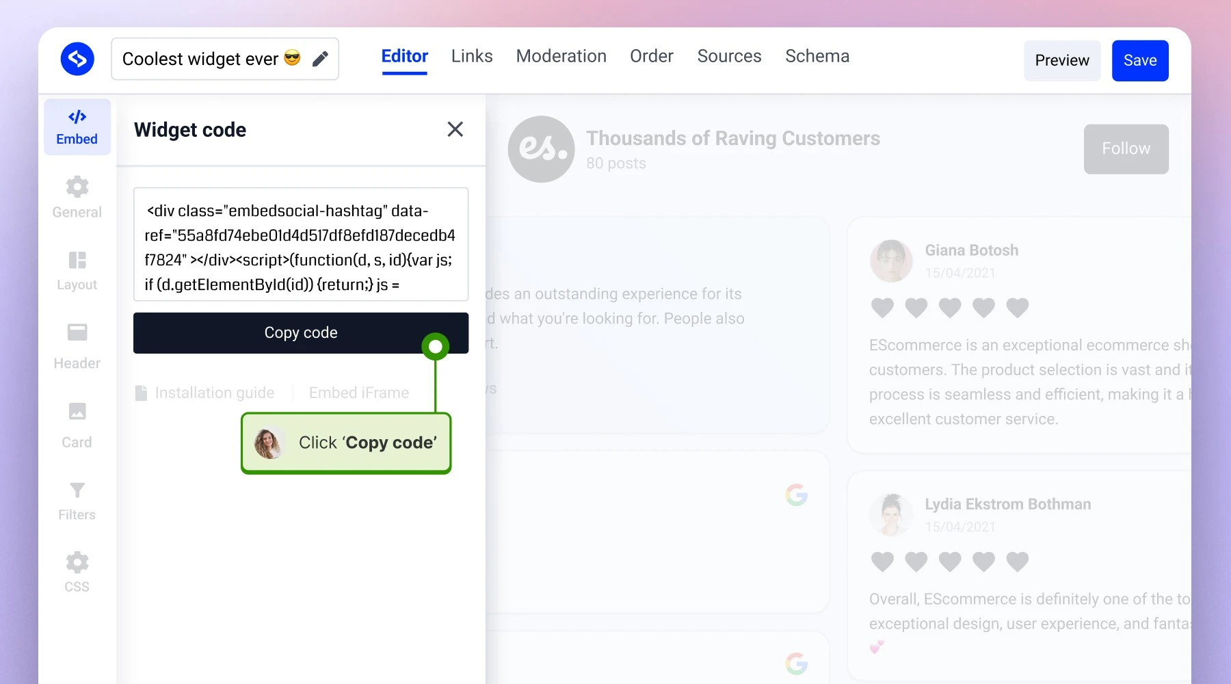Screen dimensions: 1231x684
Task: Click the blue Save button
Action: pos(1140,60)
